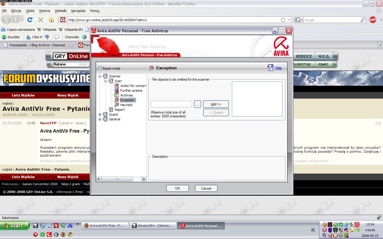The image size is (383, 239).
Task: Expand the Guard tree node
Action: pos(100,114)
